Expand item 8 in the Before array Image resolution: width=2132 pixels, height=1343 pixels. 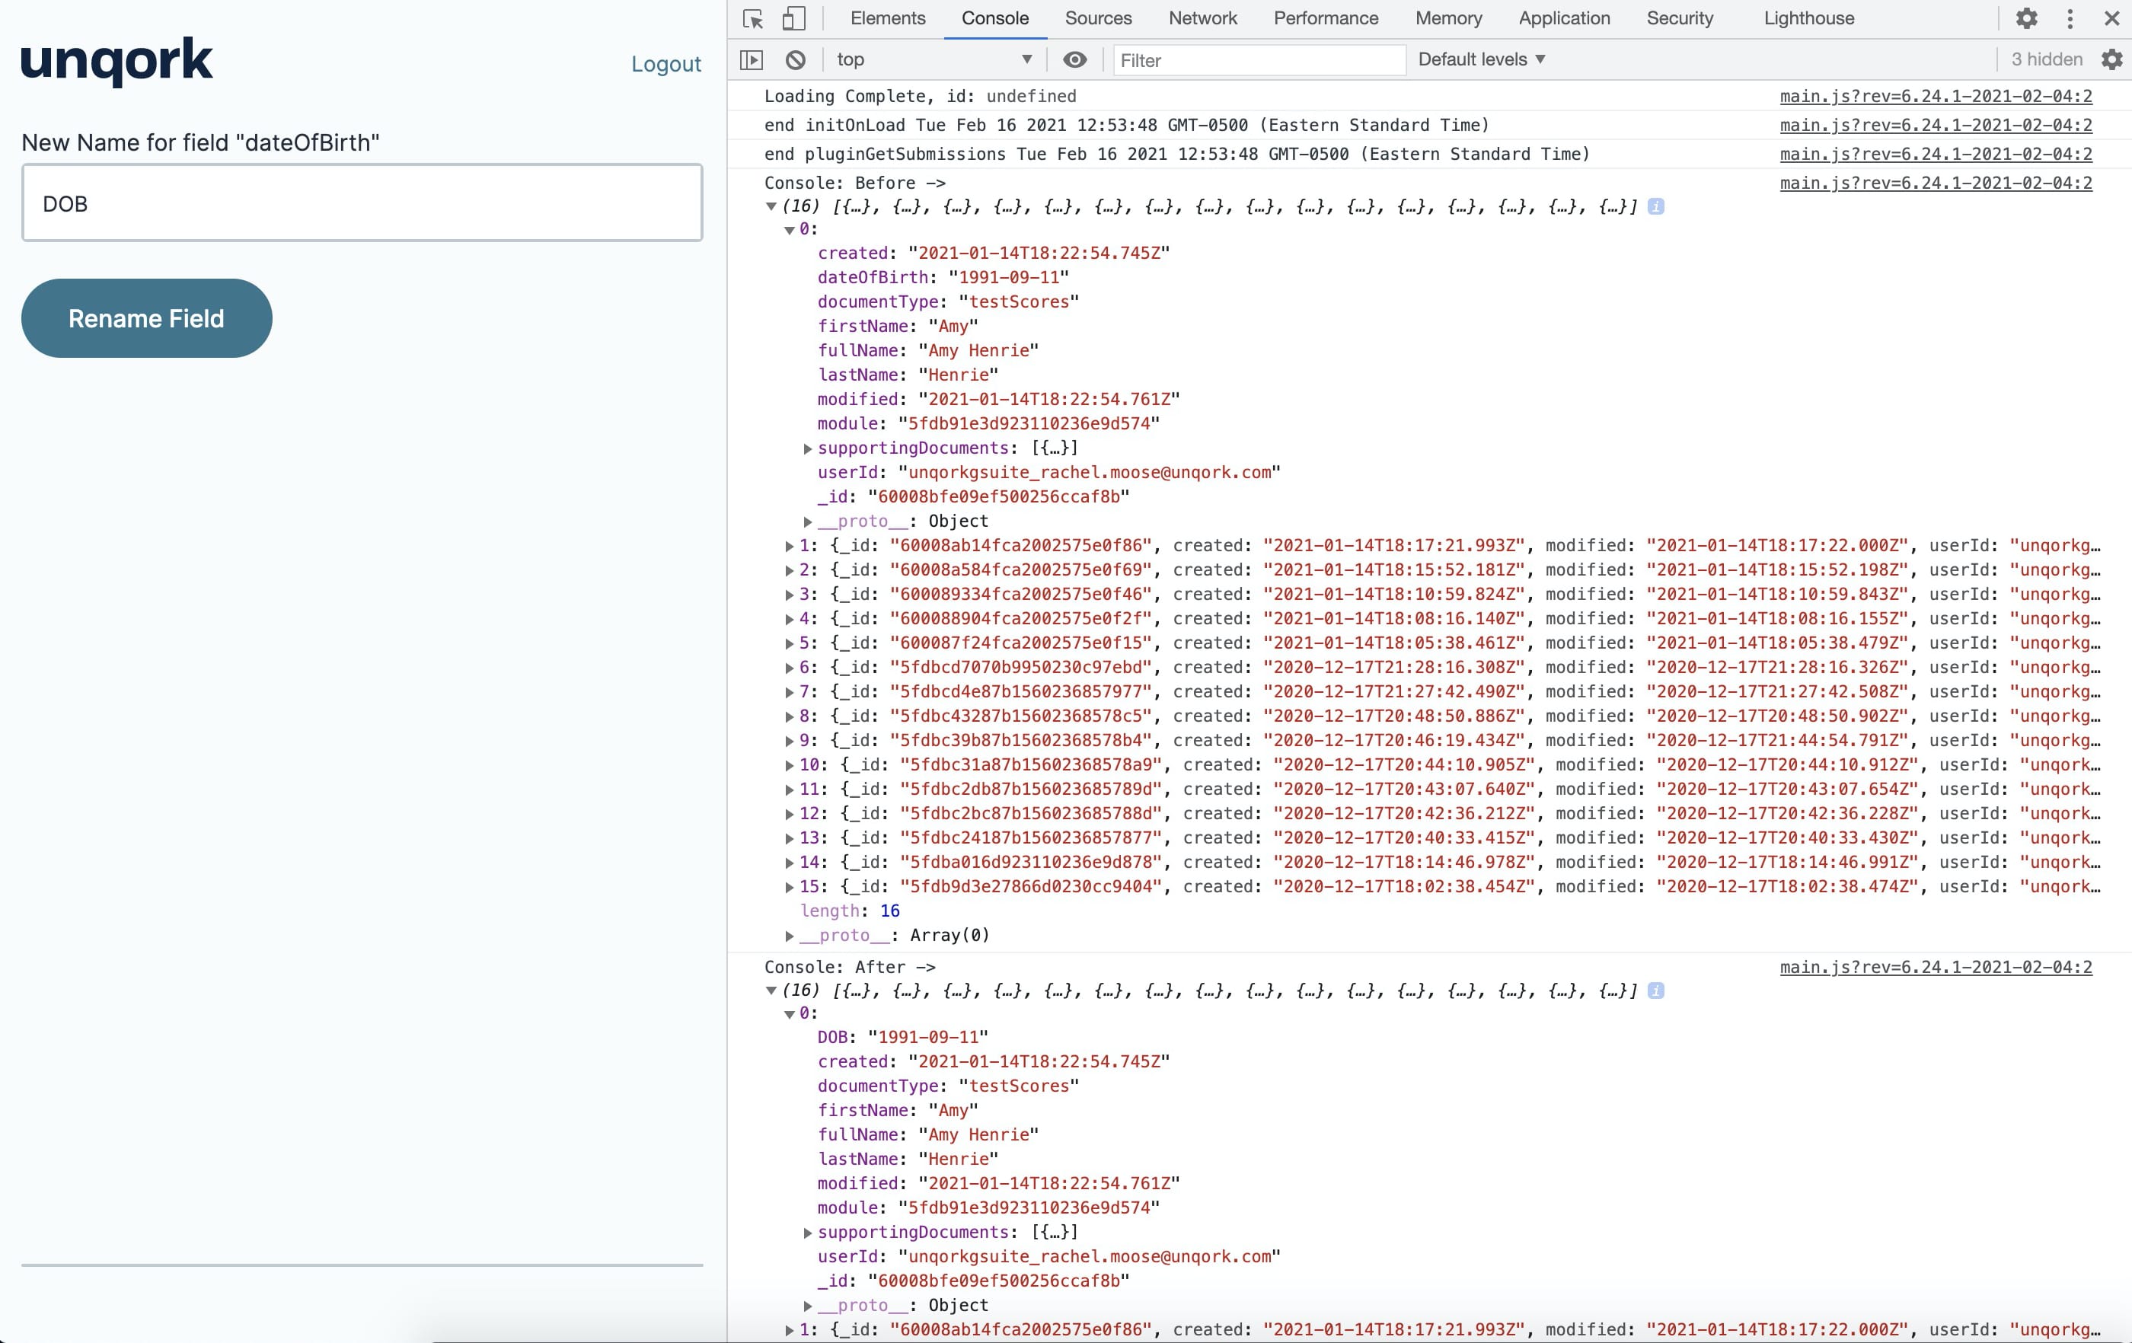click(789, 717)
